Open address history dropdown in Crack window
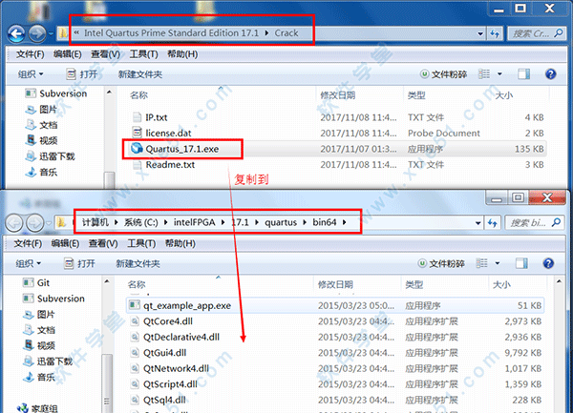 pos(480,34)
